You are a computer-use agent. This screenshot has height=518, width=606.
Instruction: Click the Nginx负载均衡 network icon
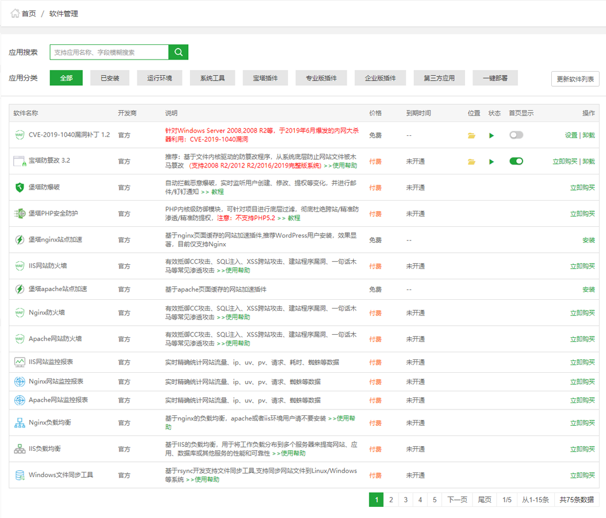tap(19, 423)
